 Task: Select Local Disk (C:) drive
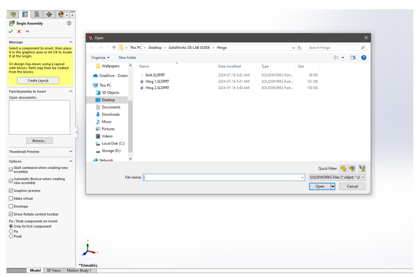(110, 143)
